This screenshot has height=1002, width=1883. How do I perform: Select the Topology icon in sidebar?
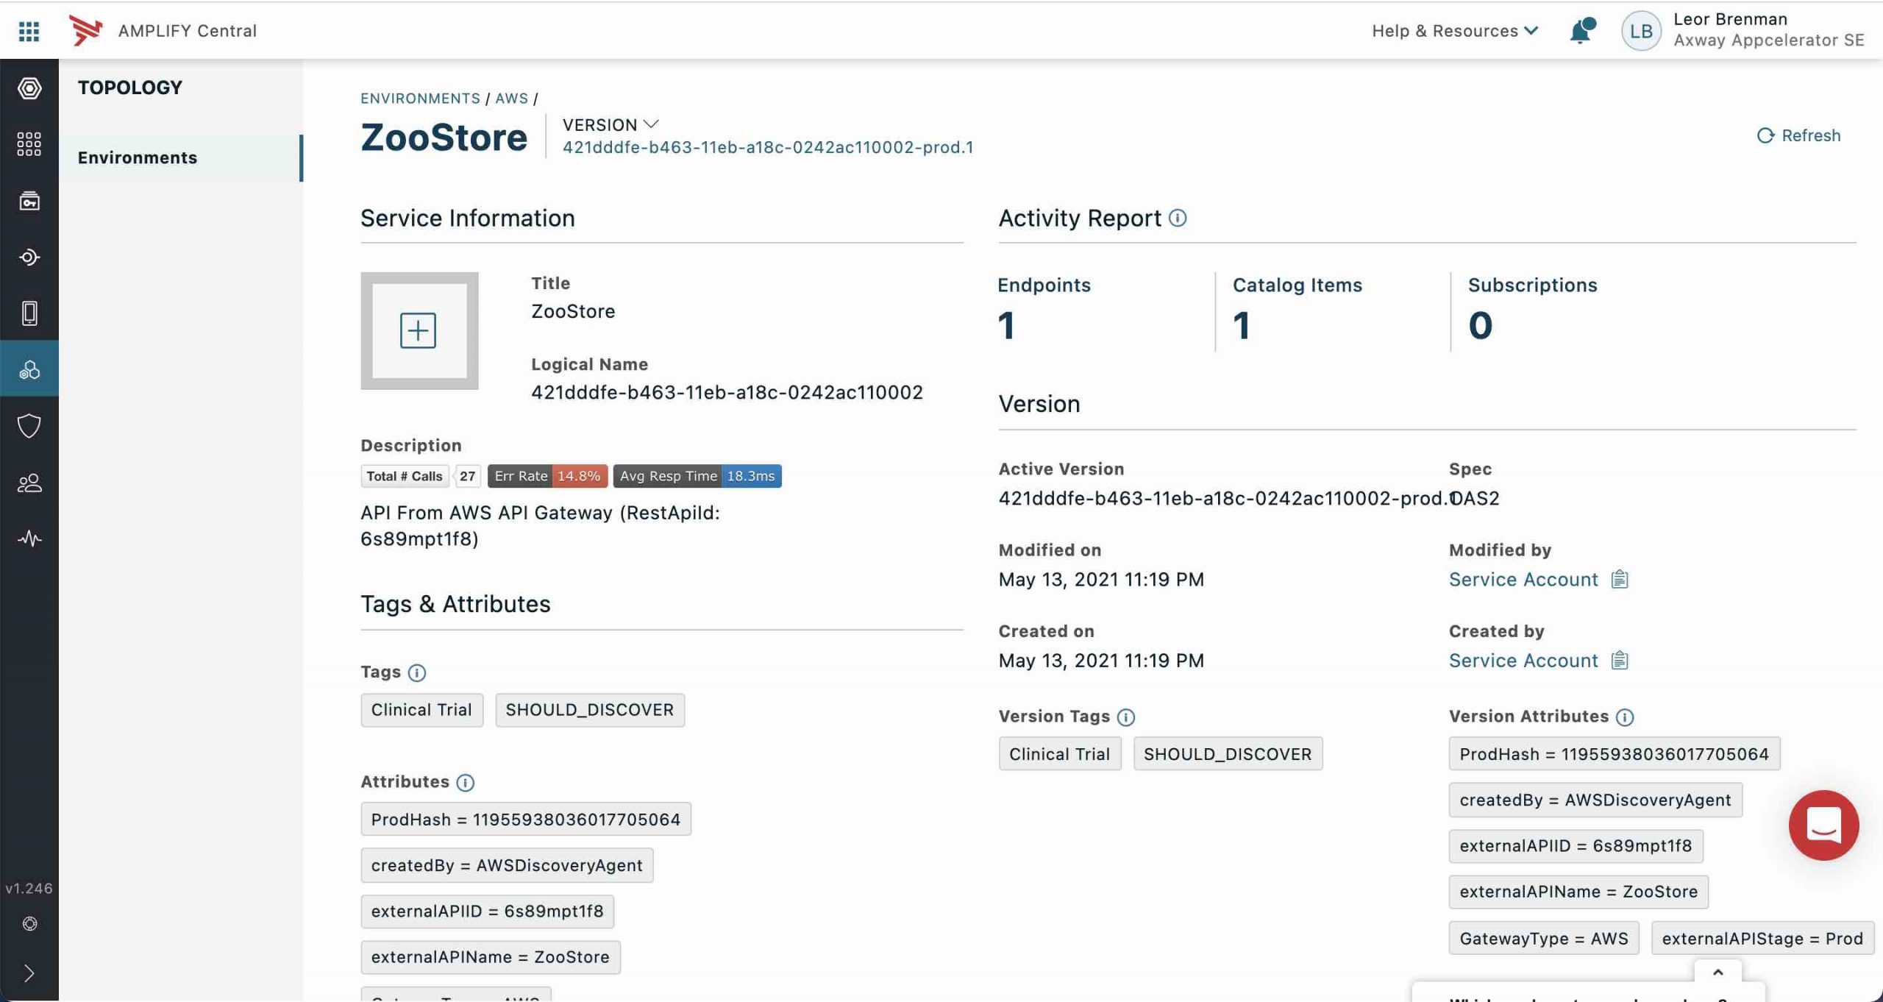(x=29, y=369)
